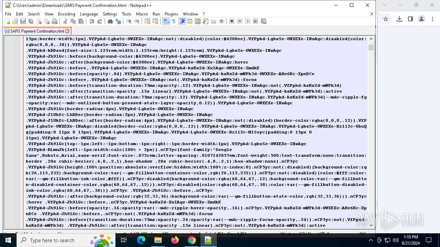Open the Document Map icon

pos(198,21)
